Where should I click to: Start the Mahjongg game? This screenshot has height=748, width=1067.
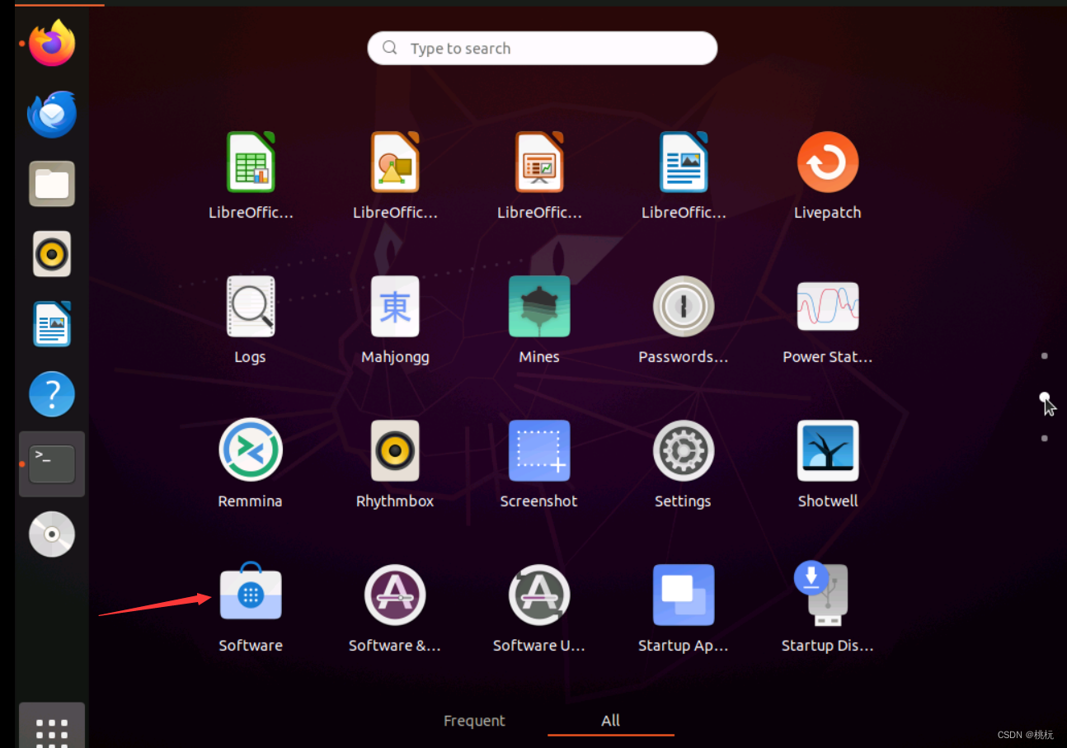point(395,306)
